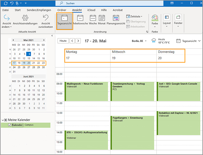This screenshot has width=203, height=155.
Task: Click the weather cloud icon
Action: point(154,41)
